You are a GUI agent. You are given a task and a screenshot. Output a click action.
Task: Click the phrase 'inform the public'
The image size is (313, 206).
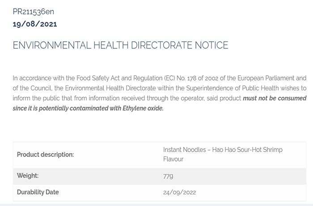34,98
